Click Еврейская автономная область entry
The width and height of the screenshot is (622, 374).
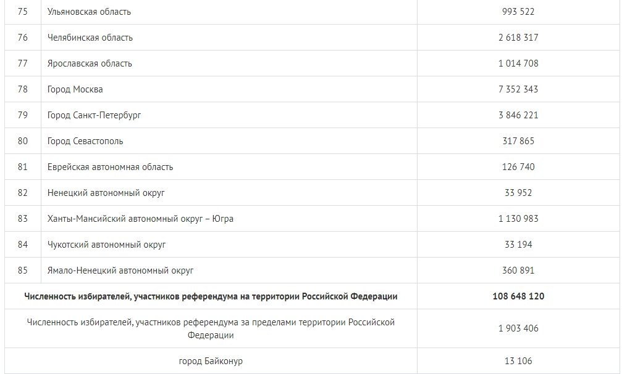pyautogui.click(x=111, y=167)
